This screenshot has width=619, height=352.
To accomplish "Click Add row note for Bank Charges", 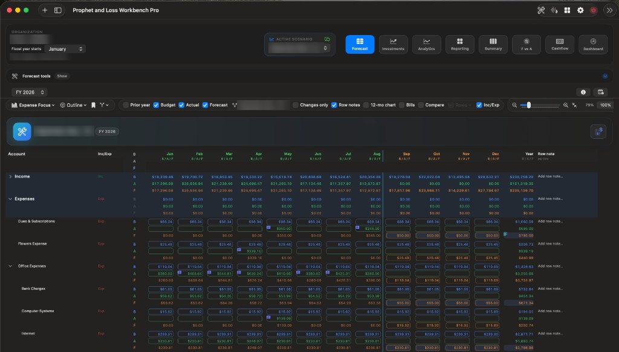I will 550,289.
